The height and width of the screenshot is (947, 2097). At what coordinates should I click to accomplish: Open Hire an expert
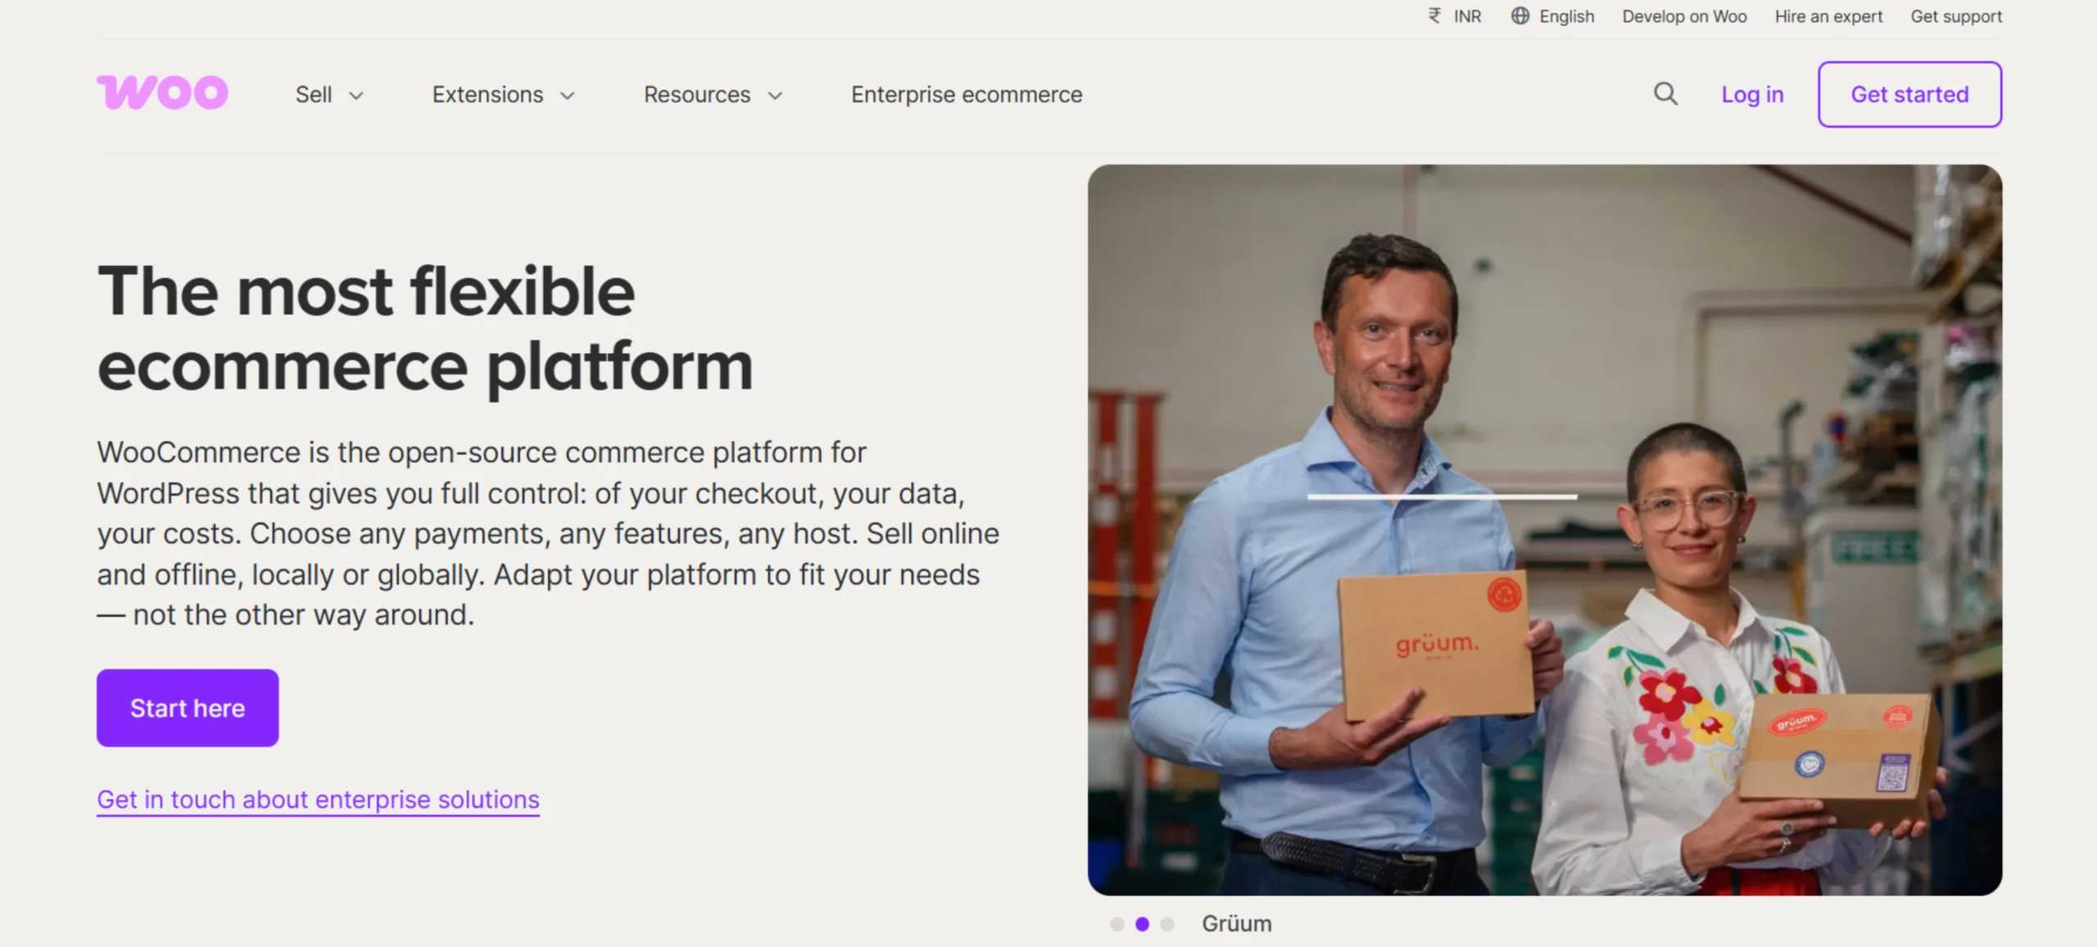pos(1828,16)
